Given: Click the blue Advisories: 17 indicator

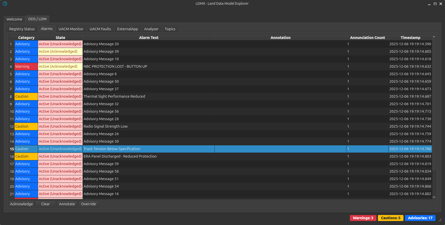Looking at the screenshot, I should coord(420,218).
